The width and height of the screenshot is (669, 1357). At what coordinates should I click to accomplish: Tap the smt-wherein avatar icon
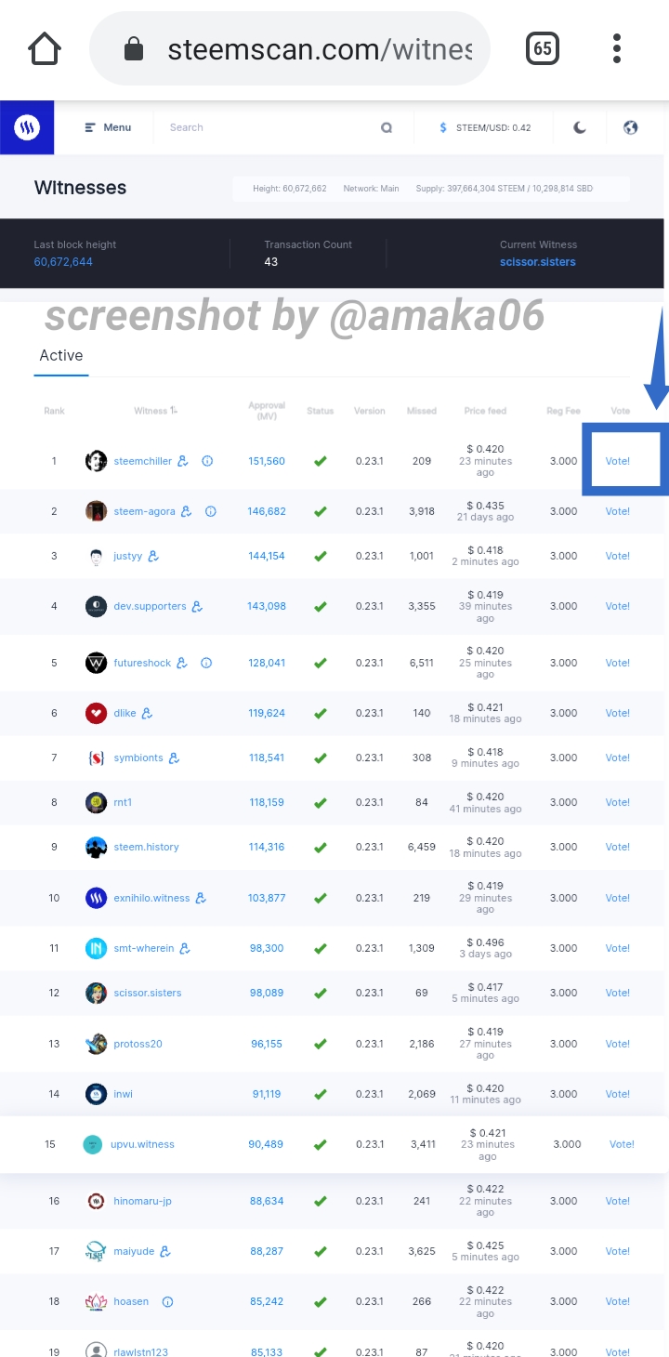(96, 948)
